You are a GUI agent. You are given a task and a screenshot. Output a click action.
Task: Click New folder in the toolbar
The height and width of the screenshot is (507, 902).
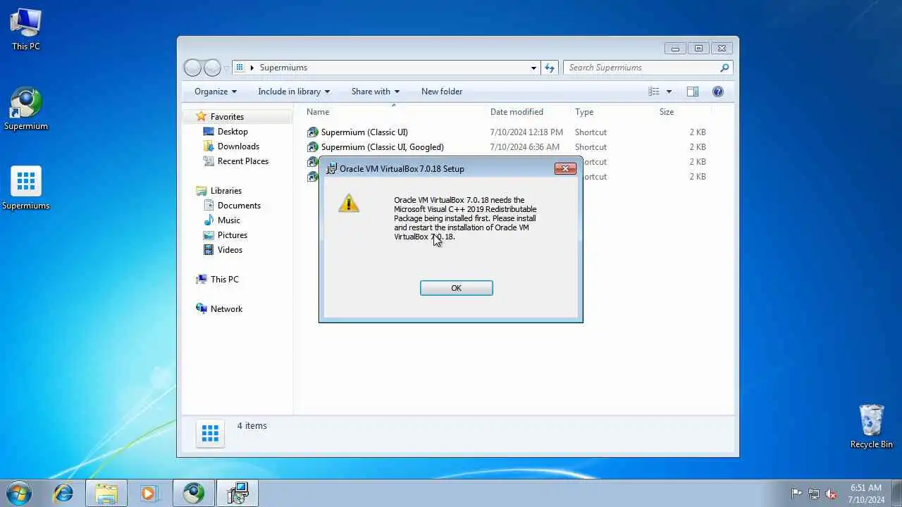click(x=442, y=92)
